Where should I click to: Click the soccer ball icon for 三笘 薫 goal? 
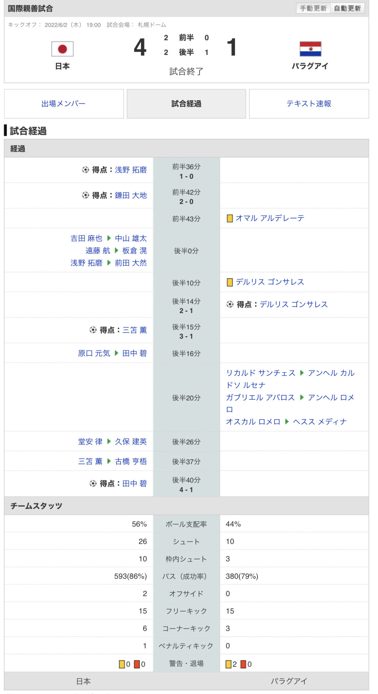pos(93,330)
